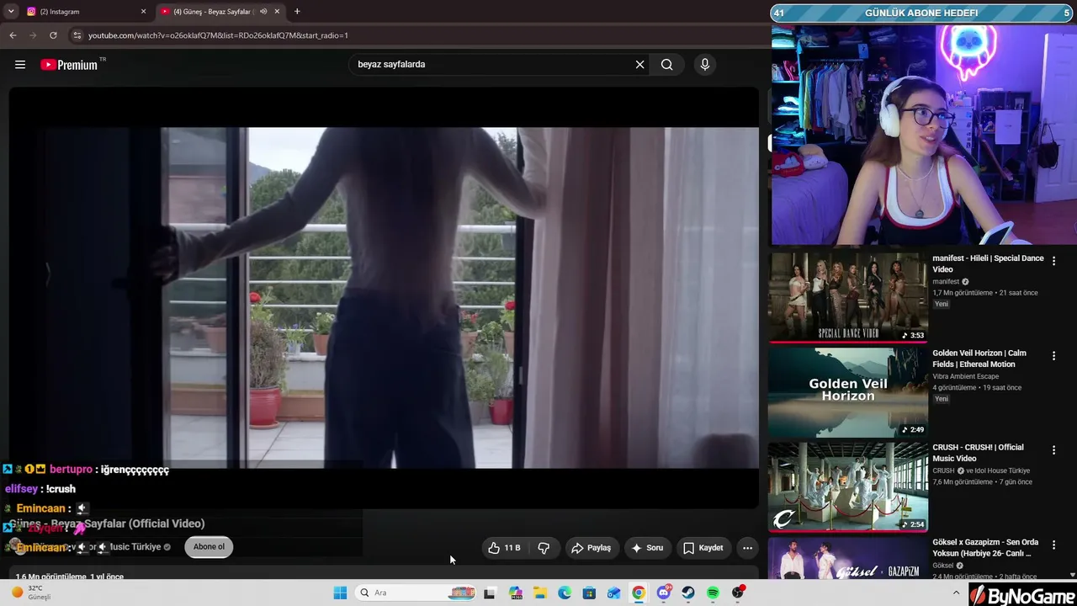The height and width of the screenshot is (606, 1077).
Task: Reload the YouTube page
Action: click(x=53, y=35)
